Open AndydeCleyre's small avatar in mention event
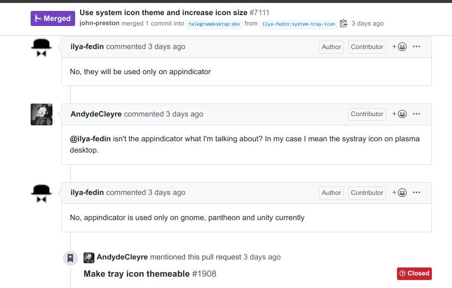Screen dimensions: 452x288 point(89,258)
